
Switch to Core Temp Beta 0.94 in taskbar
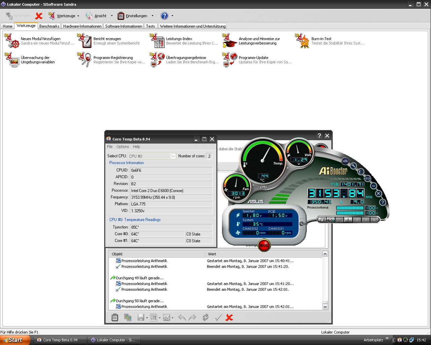(x=60, y=340)
